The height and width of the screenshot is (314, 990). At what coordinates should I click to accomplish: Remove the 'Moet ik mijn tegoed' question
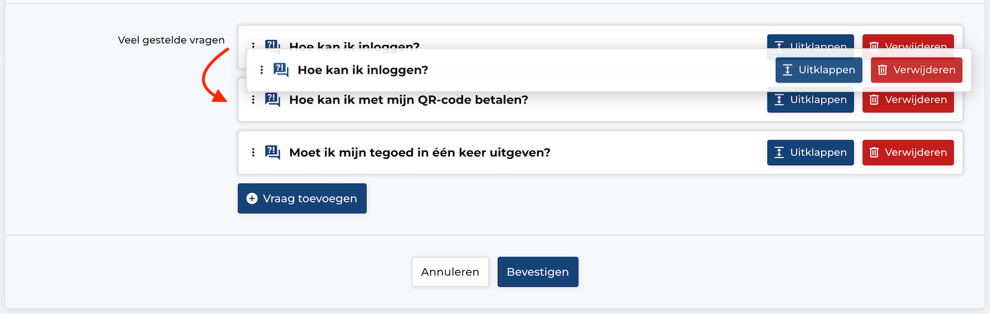908,152
